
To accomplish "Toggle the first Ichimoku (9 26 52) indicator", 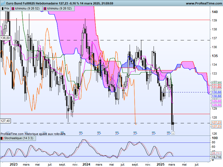I will [26, 9].
